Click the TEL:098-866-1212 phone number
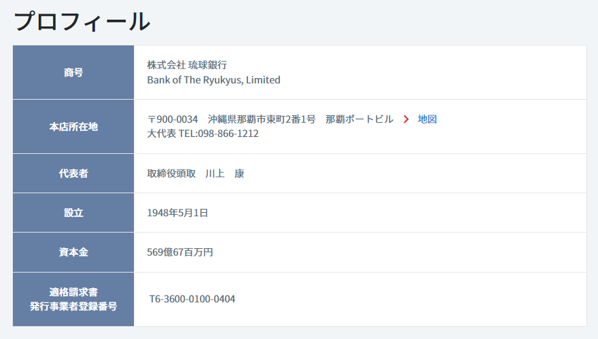598x339 pixels. [x=219, y=134]
